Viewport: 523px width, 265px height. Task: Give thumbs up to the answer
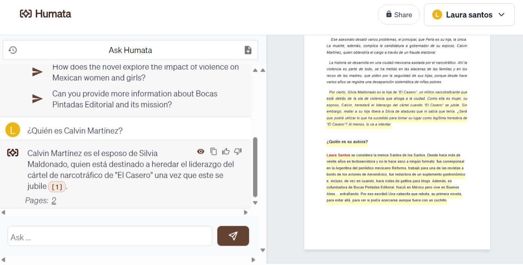coord(226,151)
